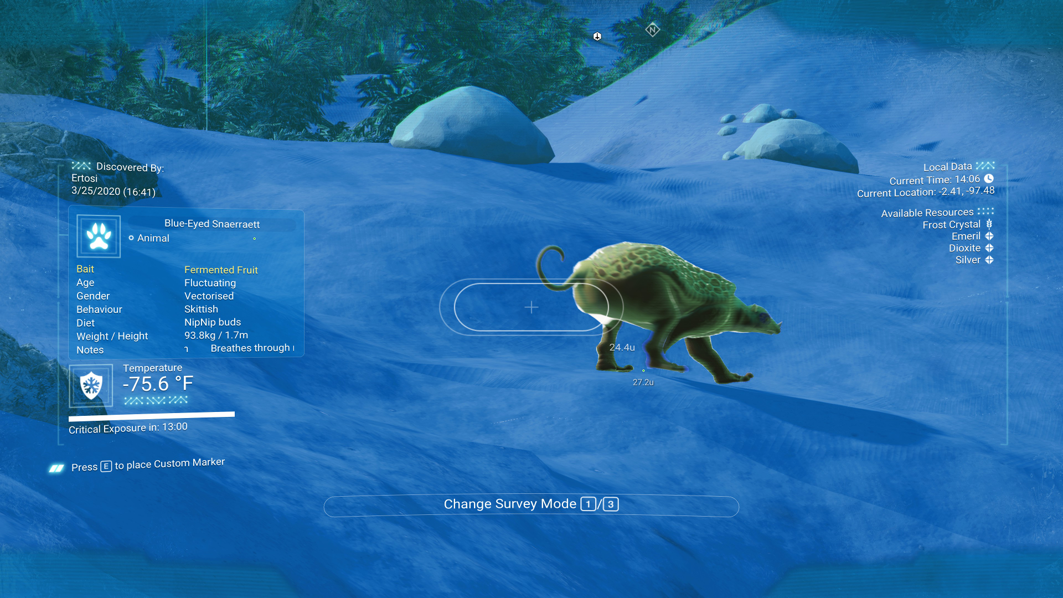Click the Fermented Fruit bait value
This screenshot has width=1063, height=598.
click(x=221, y=270)
